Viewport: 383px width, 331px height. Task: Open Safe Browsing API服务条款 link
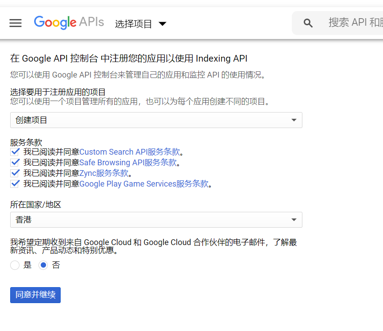128,163
